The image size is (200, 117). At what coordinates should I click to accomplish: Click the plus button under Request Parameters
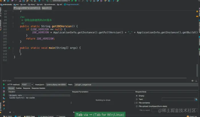74,112
